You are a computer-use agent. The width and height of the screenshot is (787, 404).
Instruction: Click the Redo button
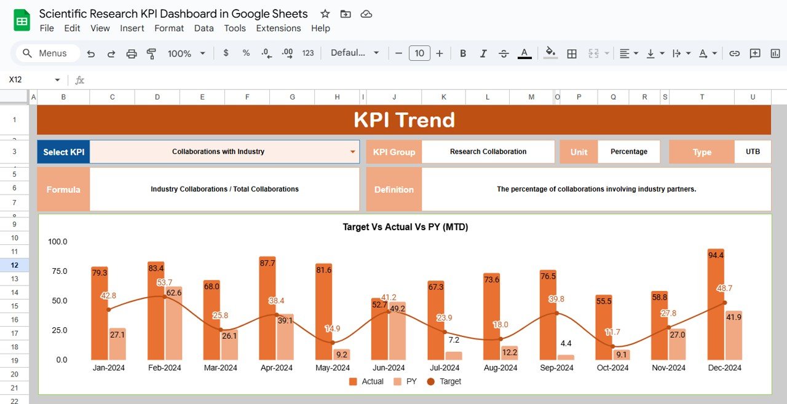click(x=111, y=53)
